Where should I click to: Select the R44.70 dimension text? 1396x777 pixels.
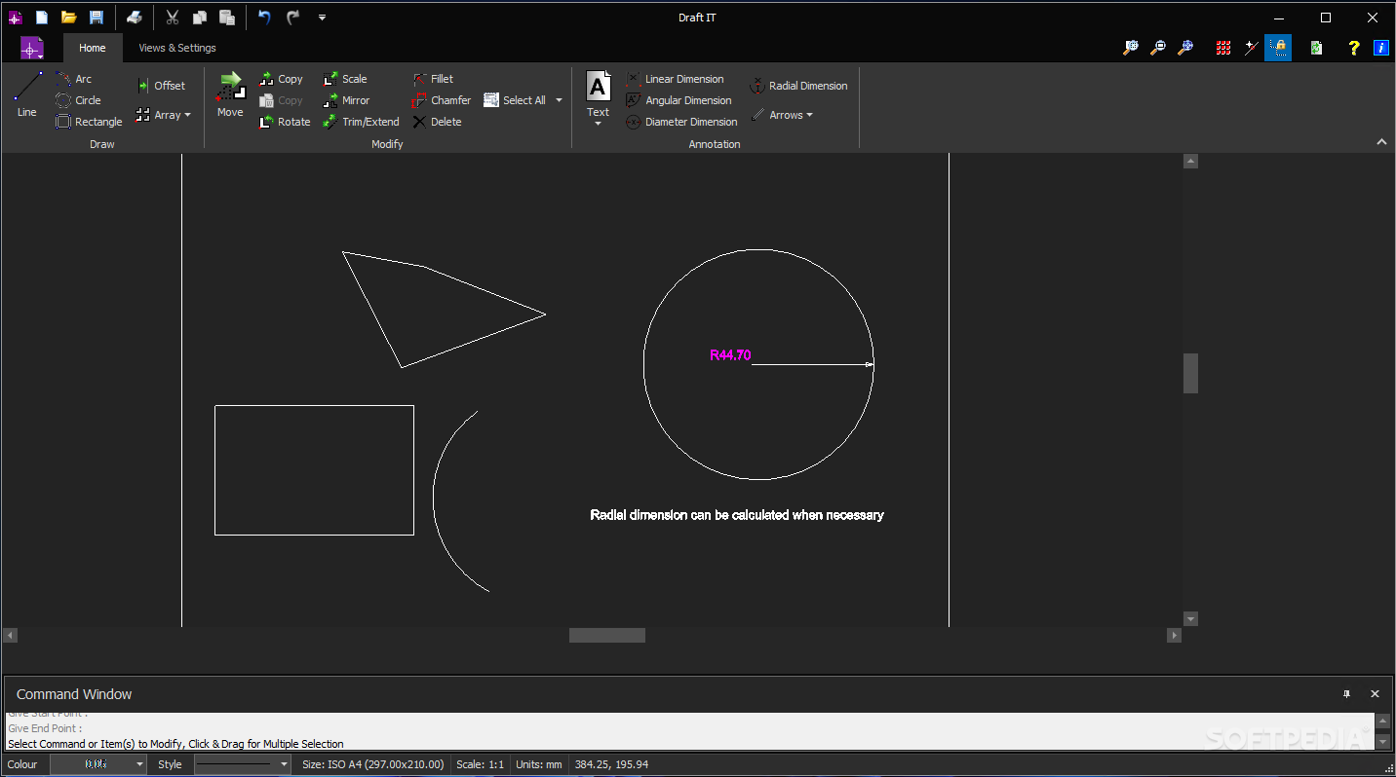click(x=730, y=355)
